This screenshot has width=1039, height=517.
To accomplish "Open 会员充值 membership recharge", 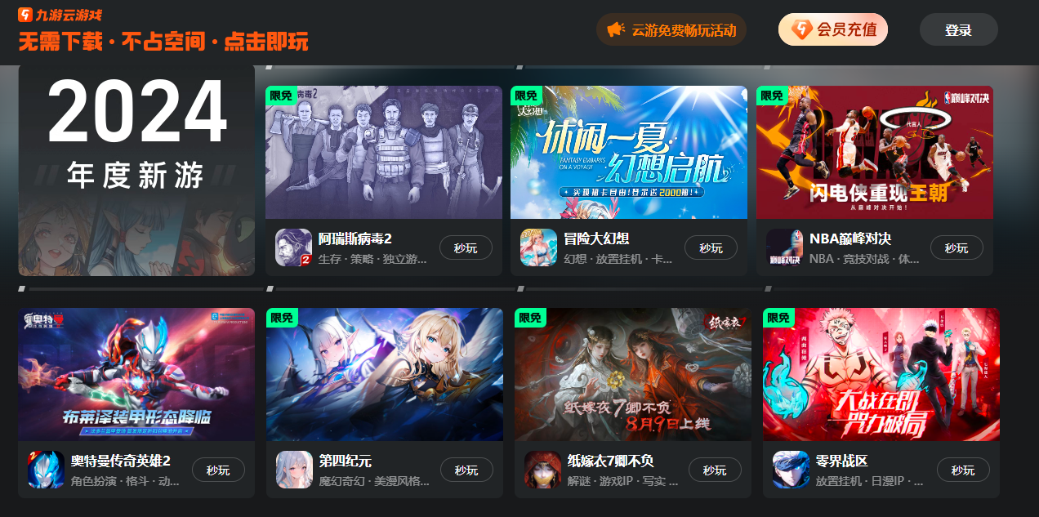I will [833, 29].
